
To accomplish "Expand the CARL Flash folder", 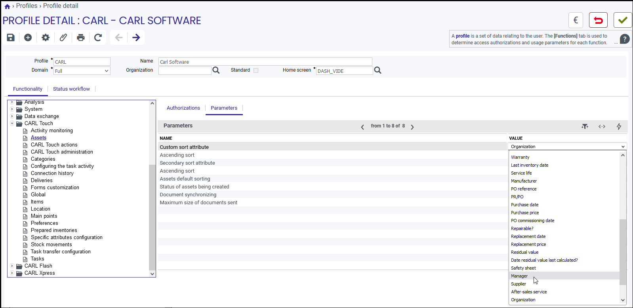I will [12, 266].
